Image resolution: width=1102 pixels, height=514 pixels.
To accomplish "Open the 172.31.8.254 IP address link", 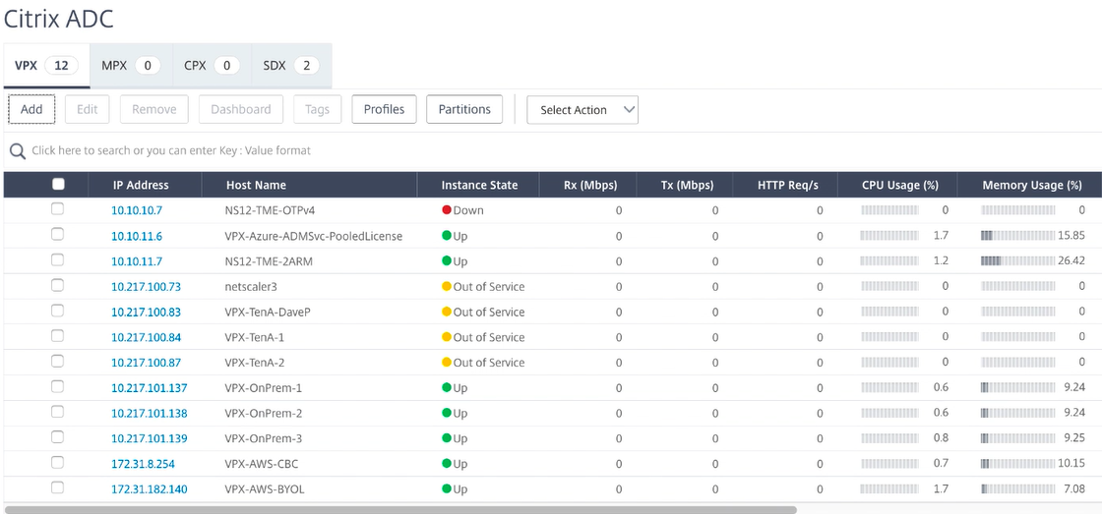I will tap(143, 464).
